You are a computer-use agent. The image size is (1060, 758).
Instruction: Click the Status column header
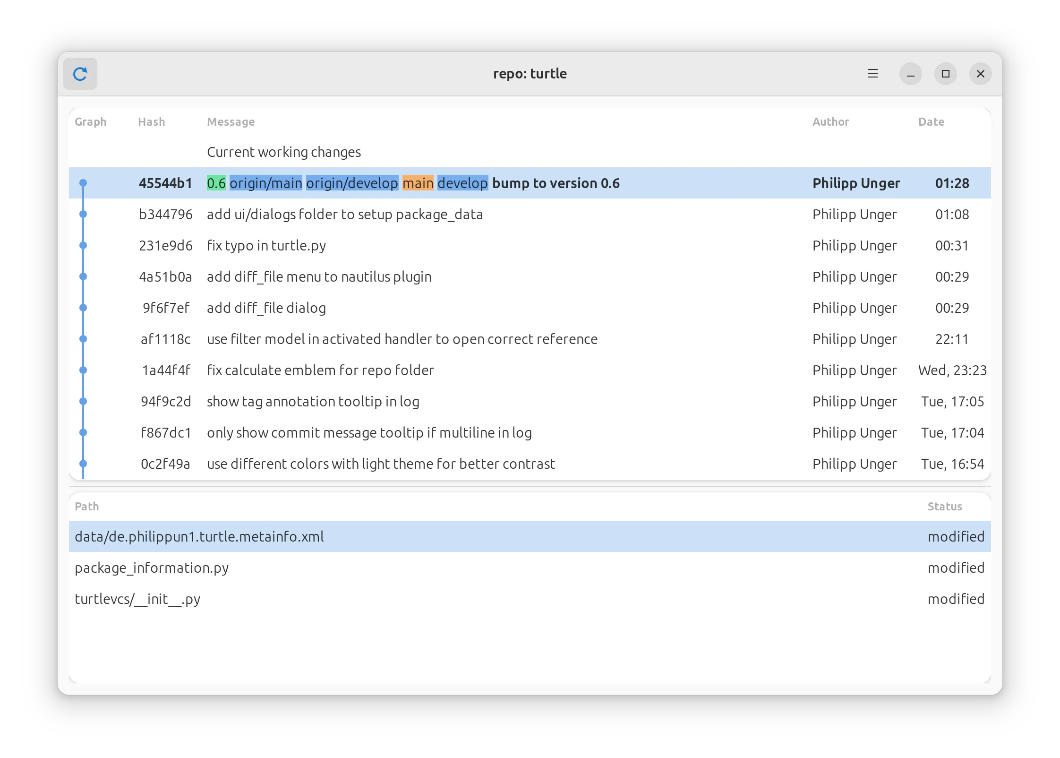pos(944,507)
